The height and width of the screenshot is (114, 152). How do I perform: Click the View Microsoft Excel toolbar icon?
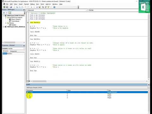(x=4, y=7)
